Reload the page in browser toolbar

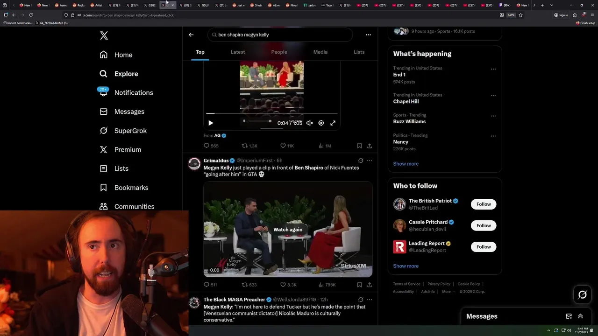[x=31, y=15]
